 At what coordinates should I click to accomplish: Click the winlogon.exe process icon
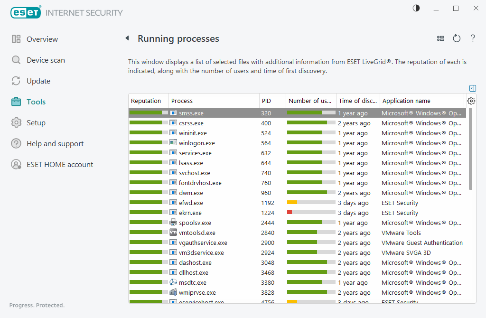point(173,143)
